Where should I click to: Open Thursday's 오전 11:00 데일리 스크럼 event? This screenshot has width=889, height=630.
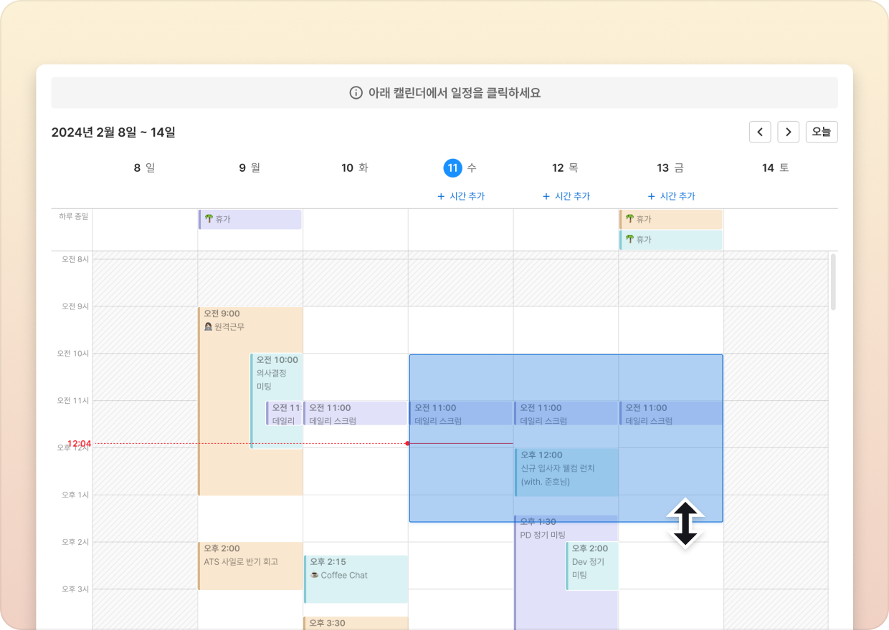click(x=566, y=414)
